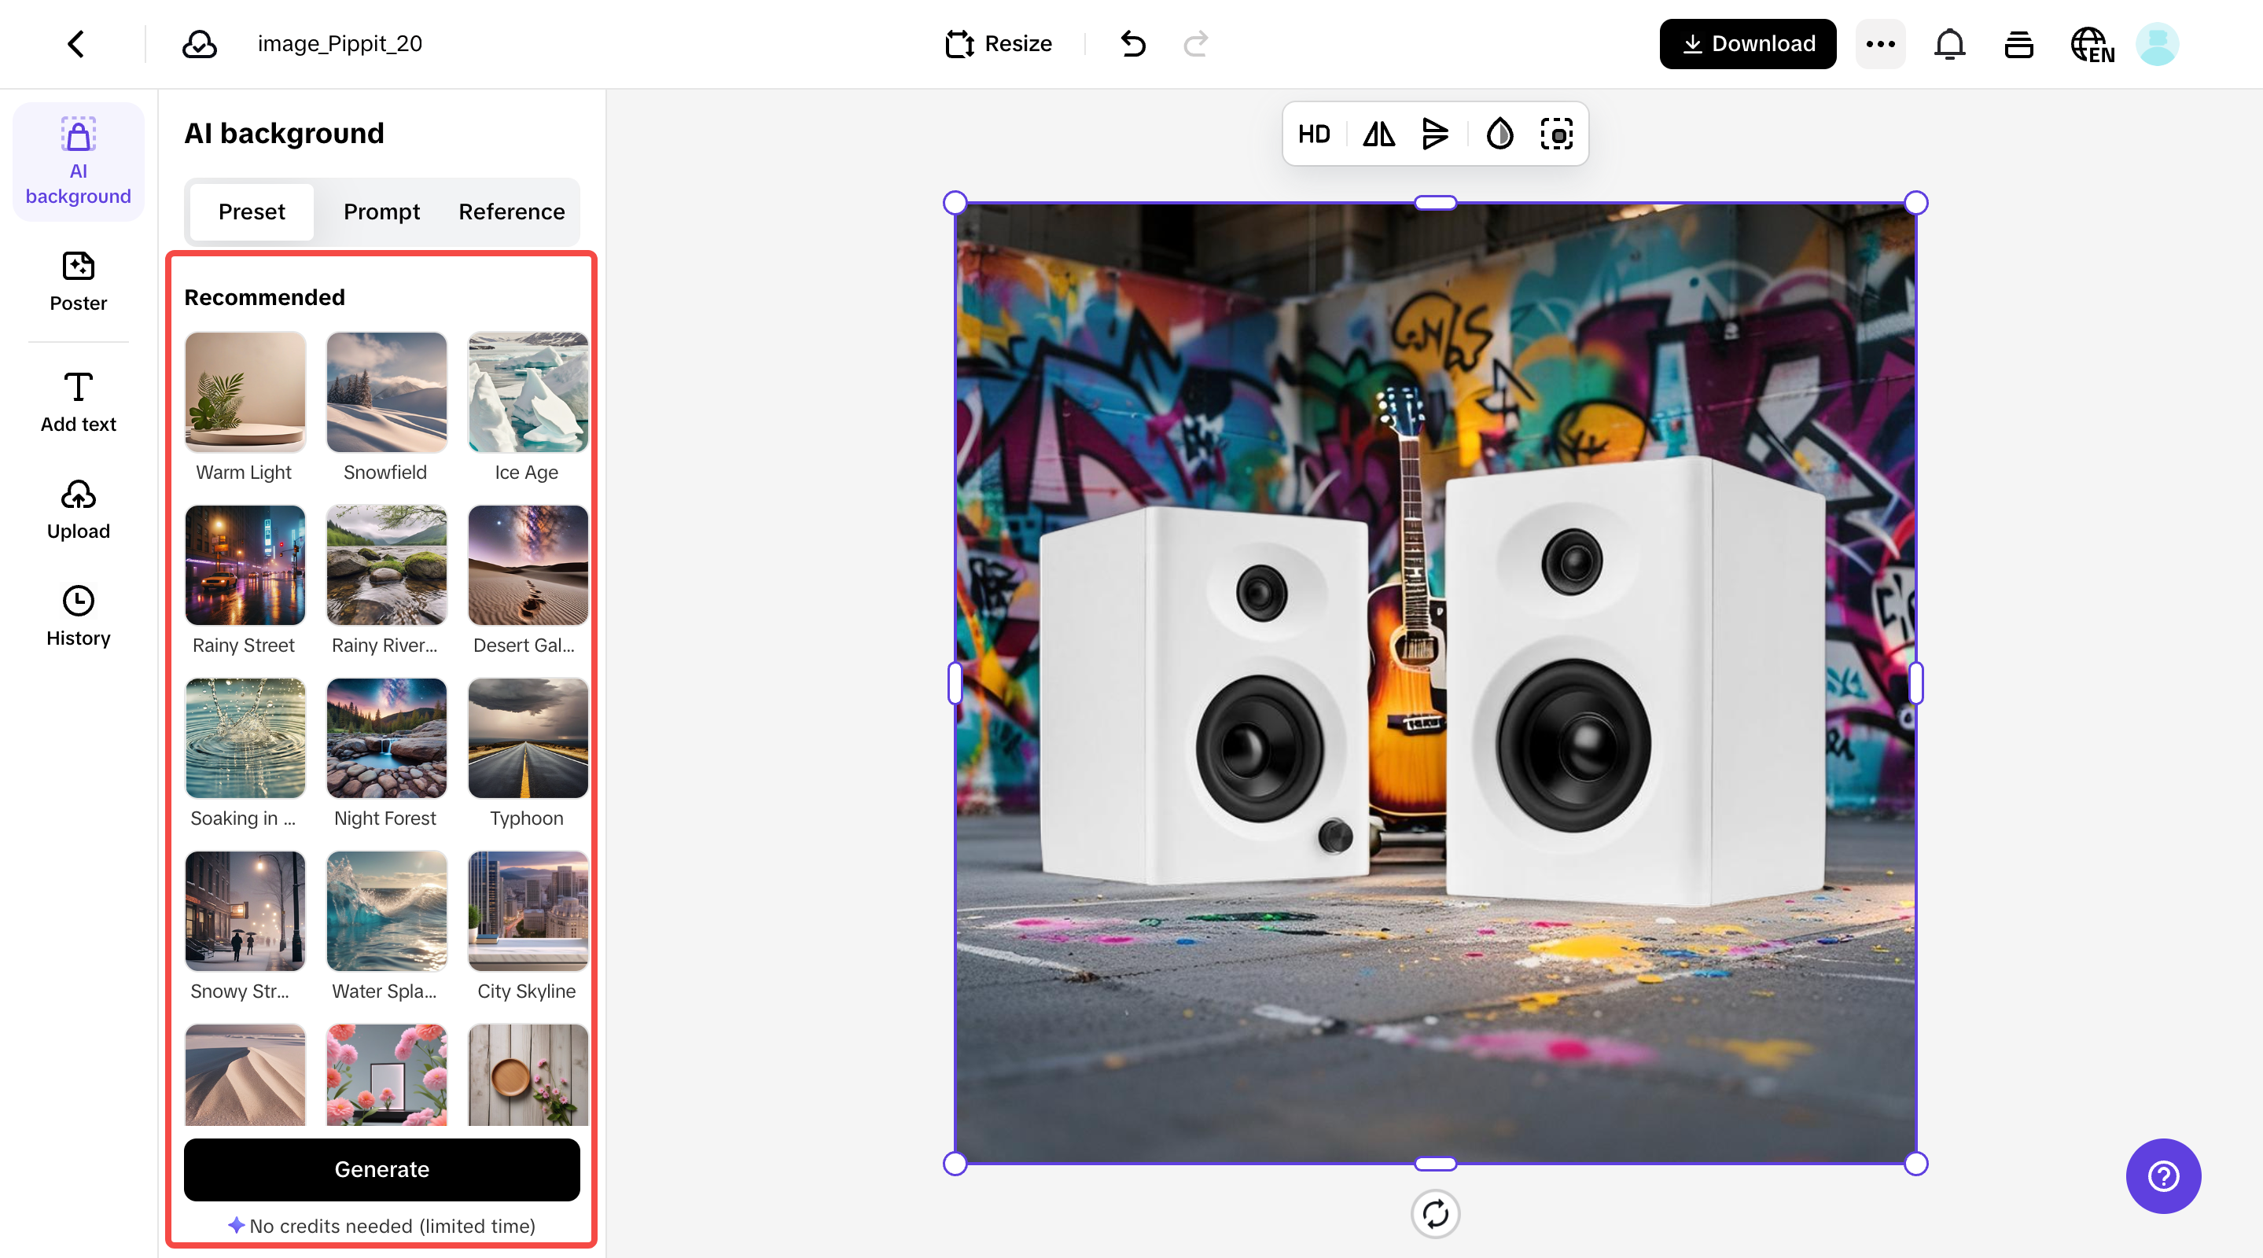The height and width of the screenshot is (1258, 2263).
Task: Regenerate the image using the refresh icon
Action: pos(1436,1213)
